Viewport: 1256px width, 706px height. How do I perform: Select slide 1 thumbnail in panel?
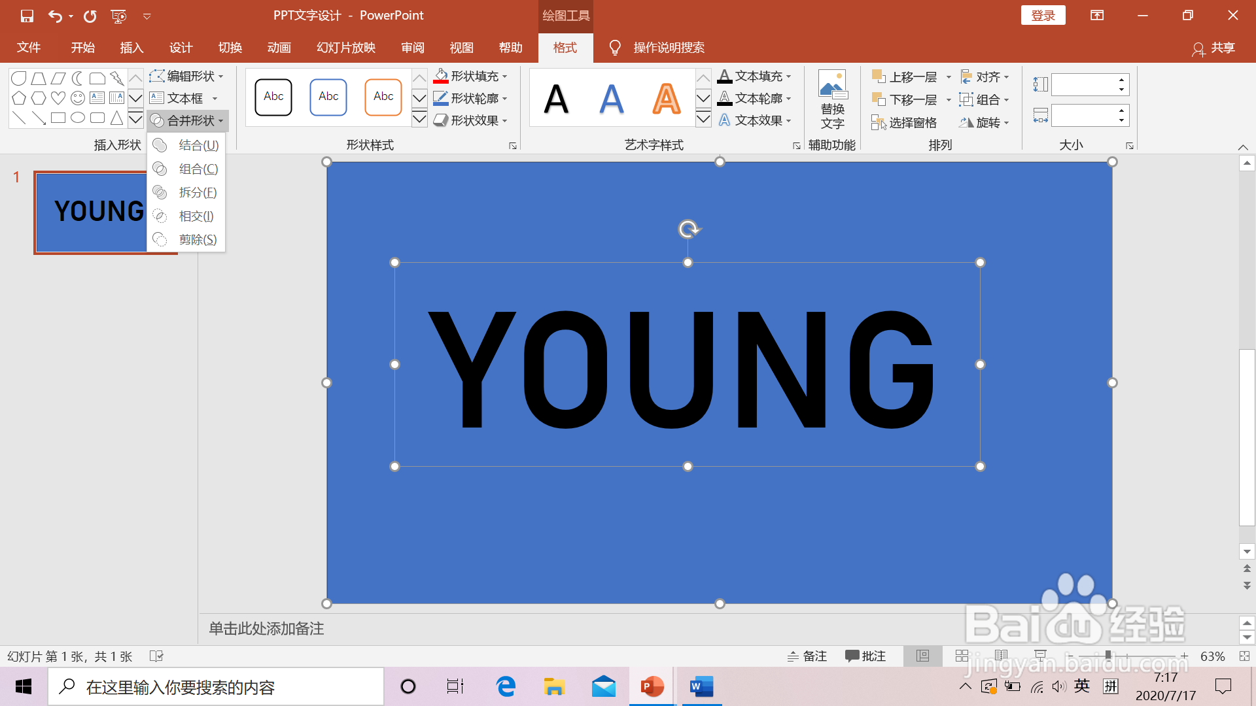coord(91,212)
